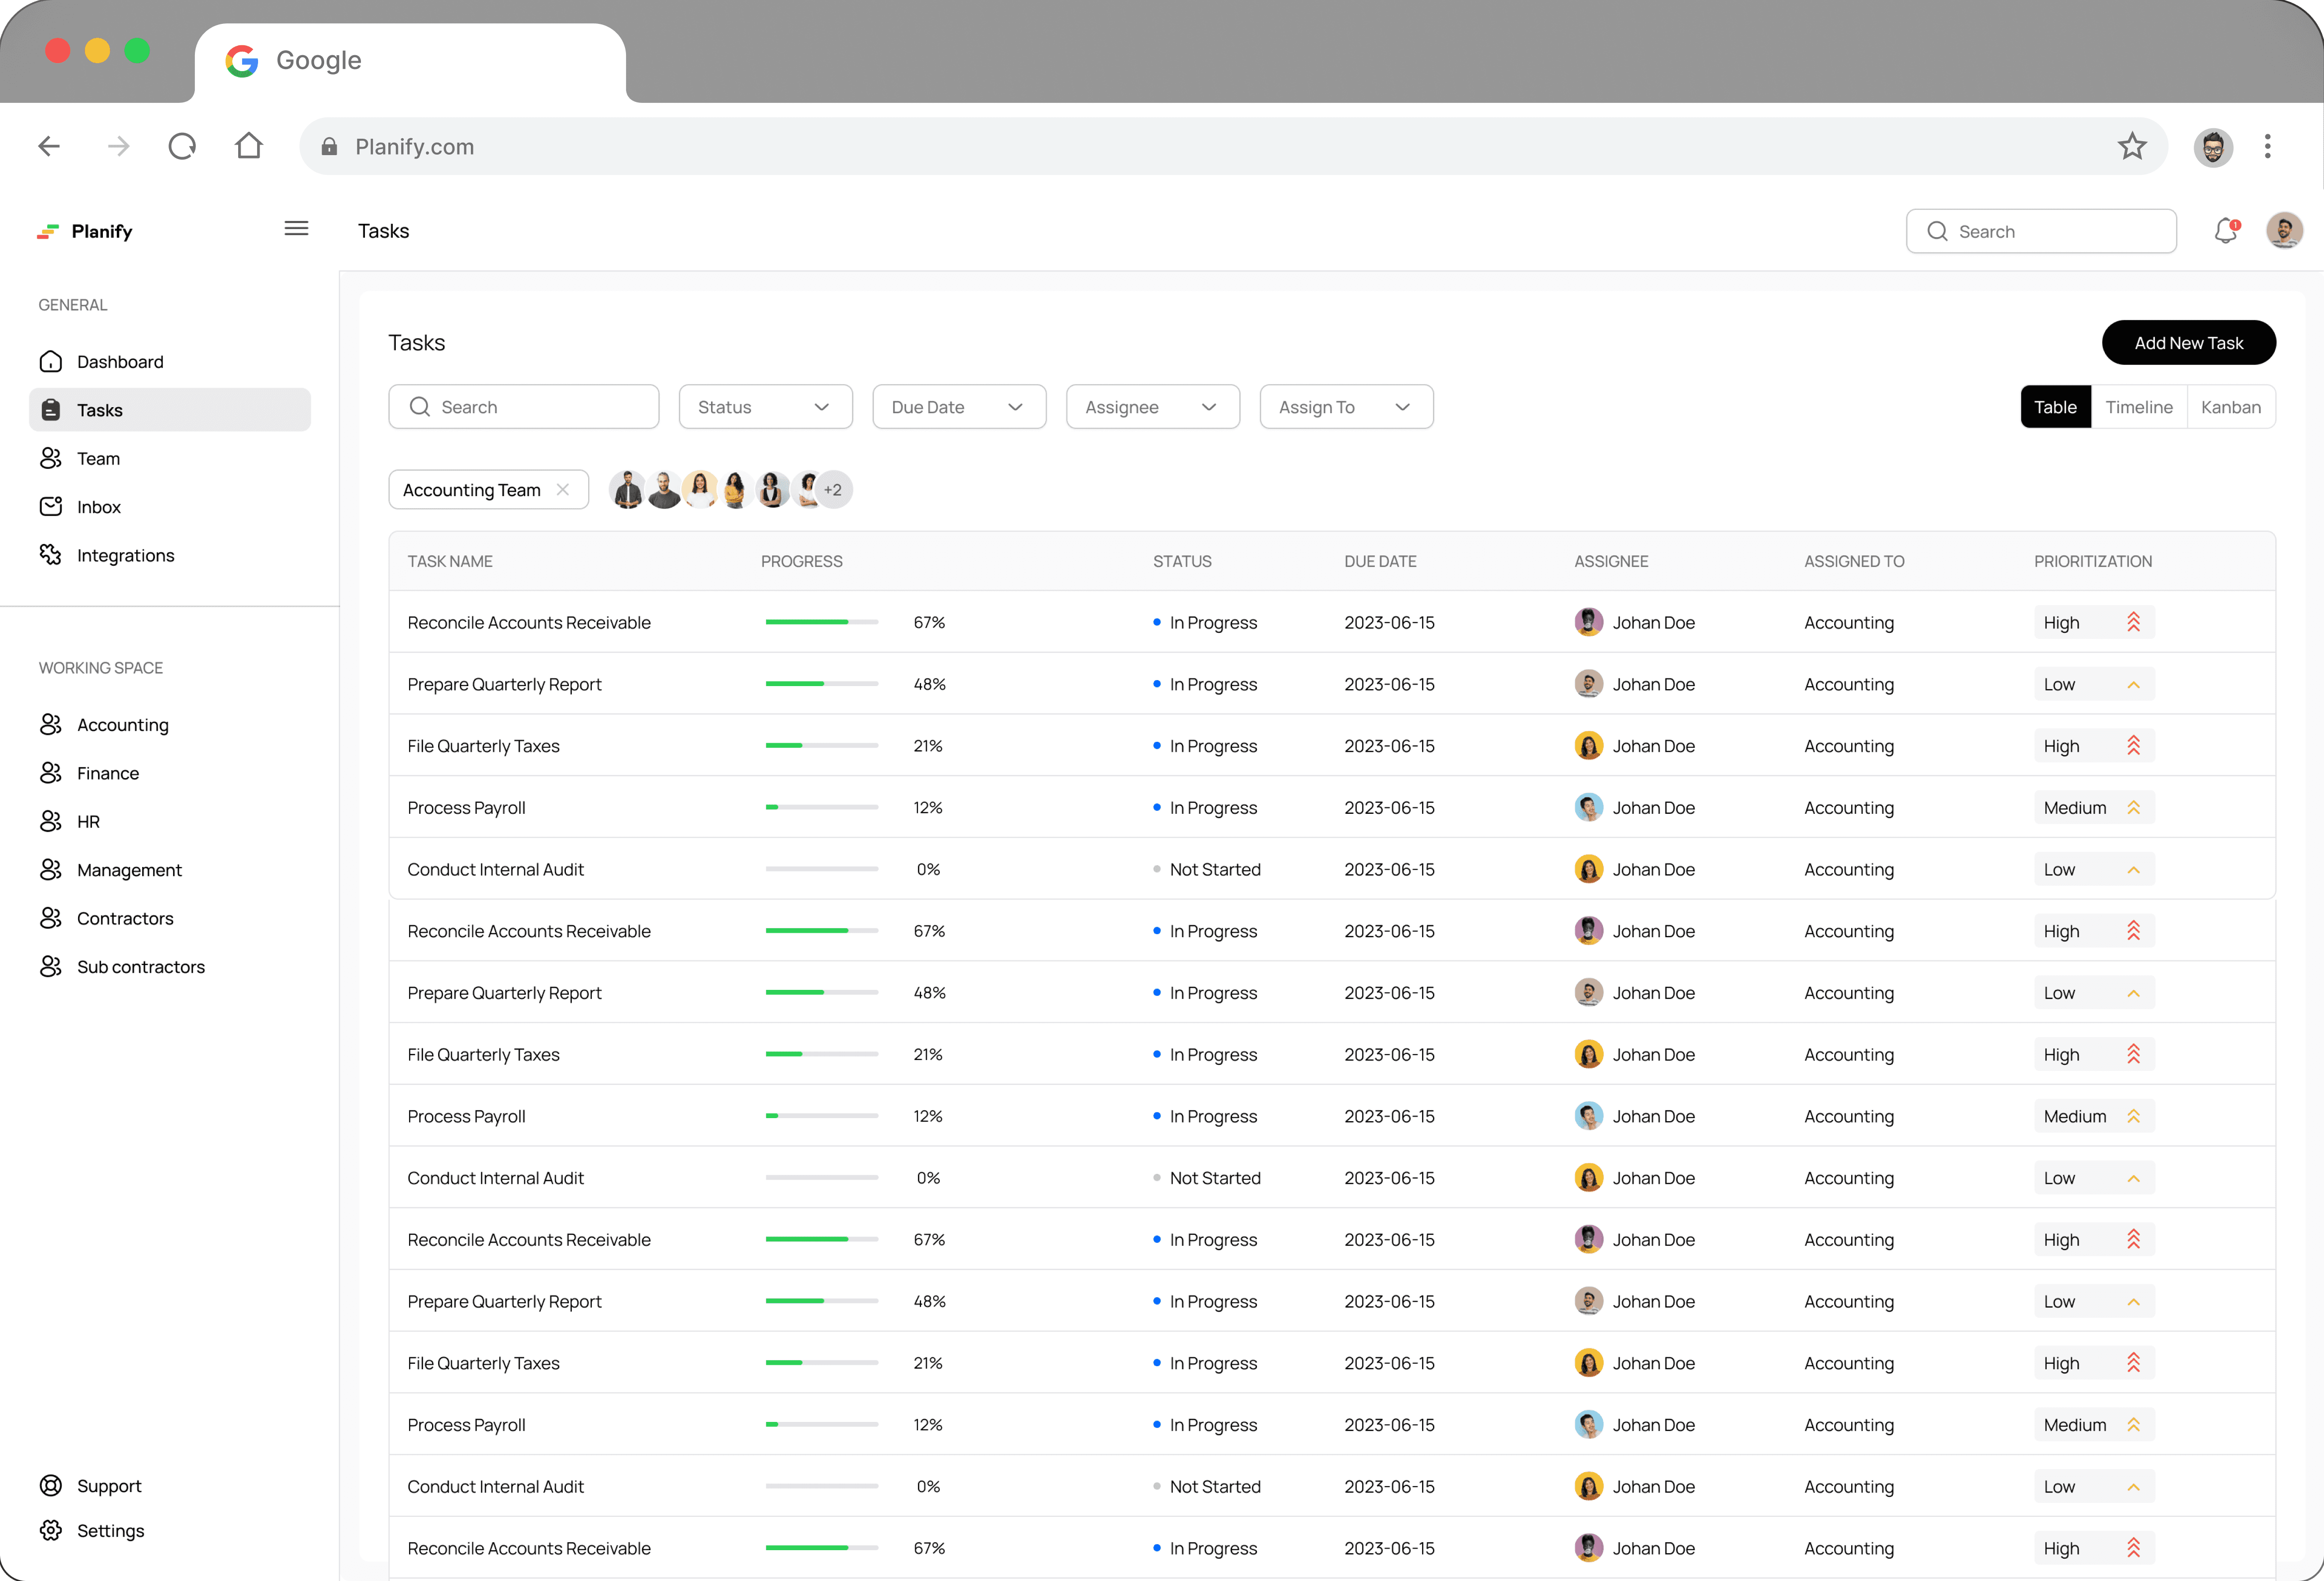Open the Due Date dropdown
This screenshot has width=2324, height=1581.
tap(958, 407)
